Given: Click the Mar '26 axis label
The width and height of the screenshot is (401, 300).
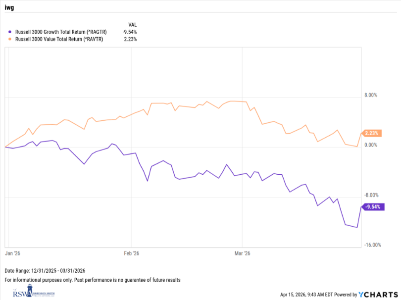Looking at the screenshot, I should pos(242,253).
